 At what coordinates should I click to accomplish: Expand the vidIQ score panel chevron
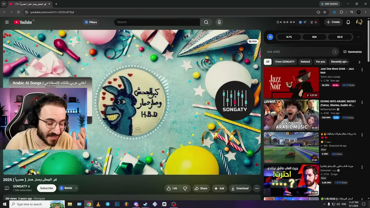[x=358, y=37]
